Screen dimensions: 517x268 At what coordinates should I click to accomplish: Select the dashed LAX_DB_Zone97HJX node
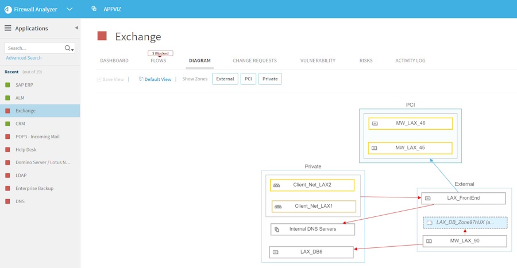[465, 223]
